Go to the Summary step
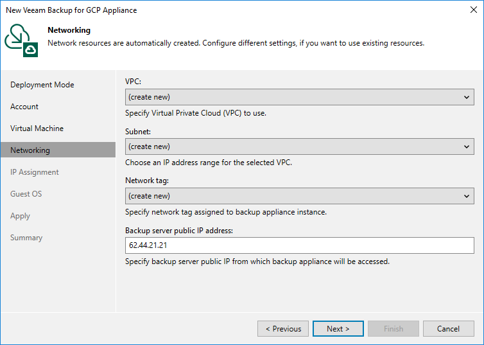Image resolution: width=484 pixels, height=345 pixels. coord(26,238)
